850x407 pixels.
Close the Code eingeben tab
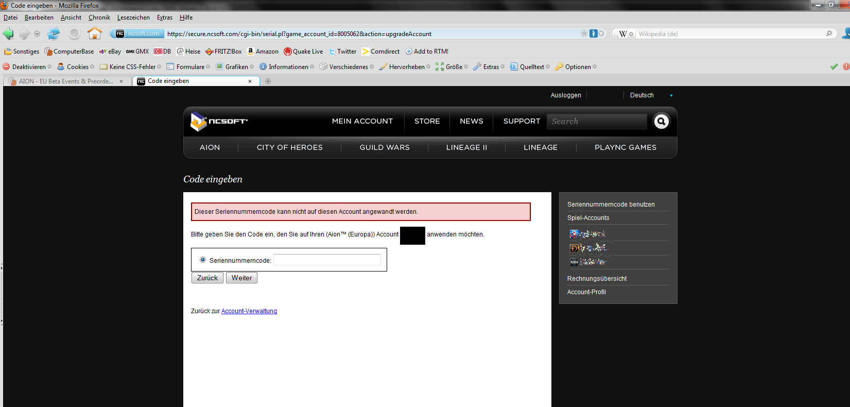tap(250, 81)
